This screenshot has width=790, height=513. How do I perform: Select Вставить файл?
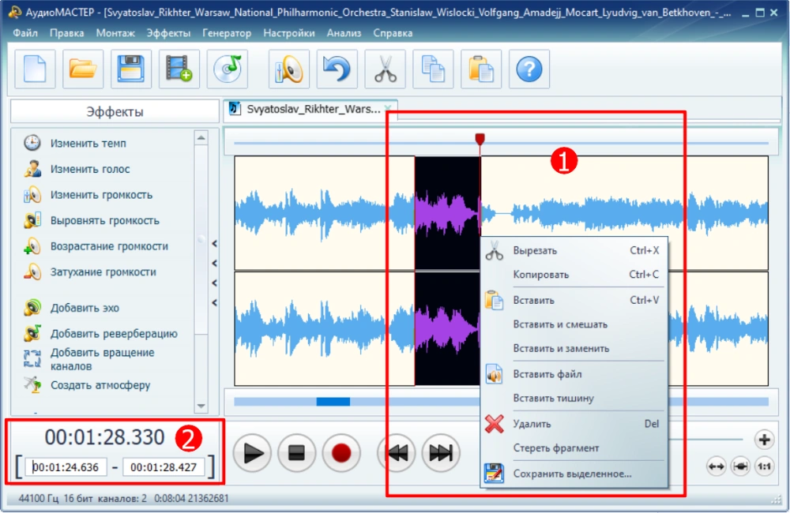[574, 374]
